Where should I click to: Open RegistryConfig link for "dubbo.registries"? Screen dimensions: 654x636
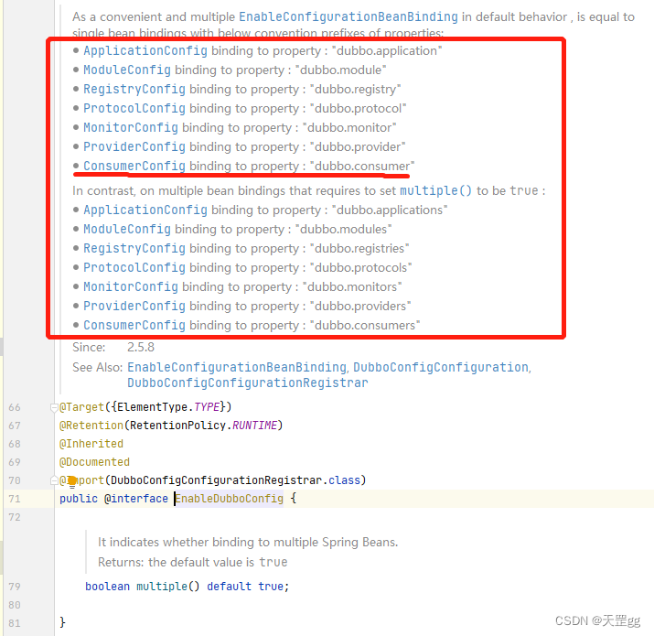(134, 248)
